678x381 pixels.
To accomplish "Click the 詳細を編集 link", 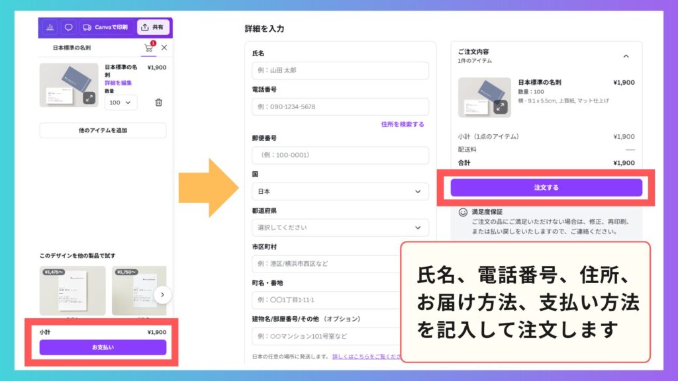I will [119, 83].
